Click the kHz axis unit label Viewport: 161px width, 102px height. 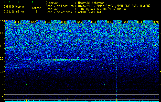pos(2,21)
